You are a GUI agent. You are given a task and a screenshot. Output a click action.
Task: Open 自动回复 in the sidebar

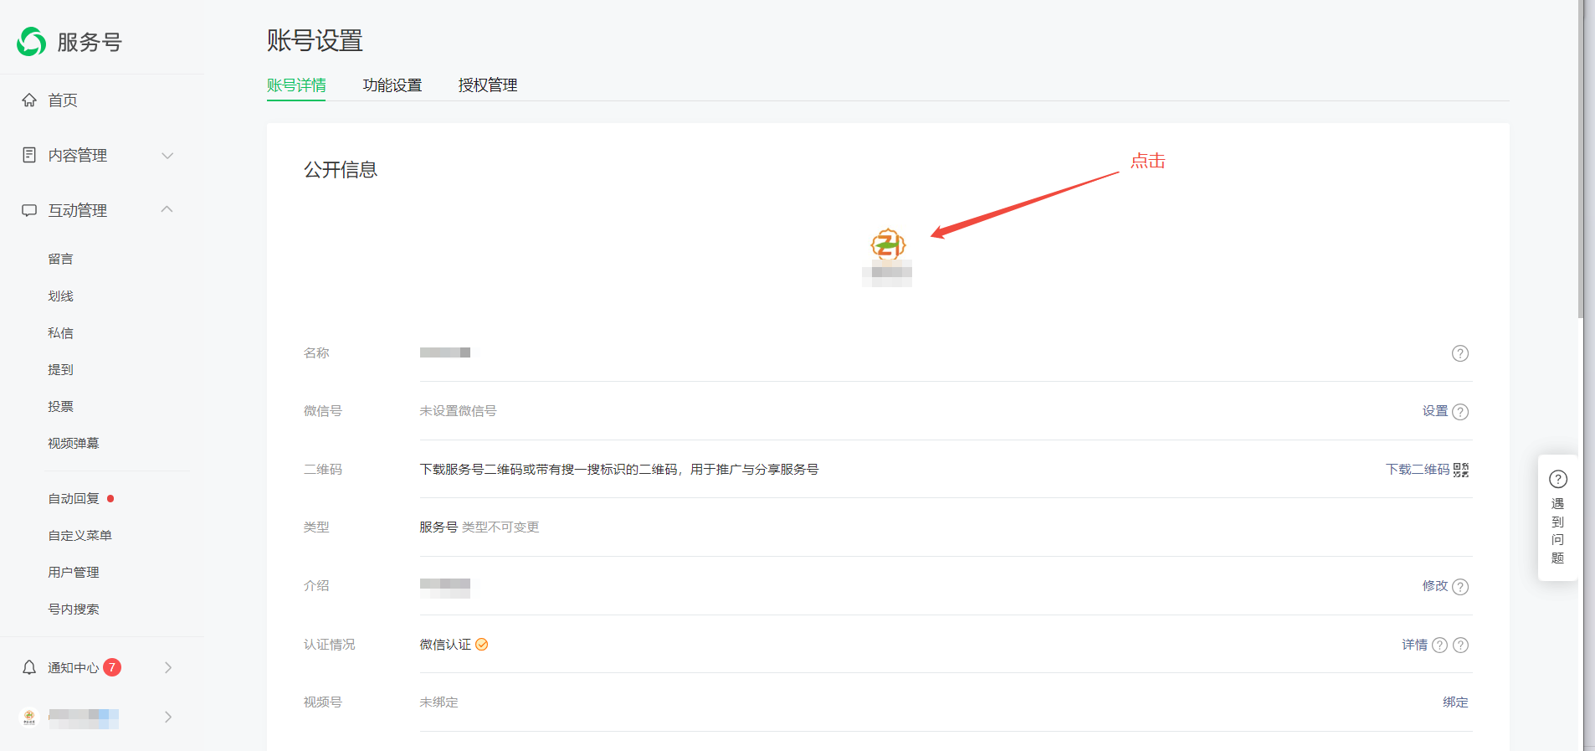point(74,499)
